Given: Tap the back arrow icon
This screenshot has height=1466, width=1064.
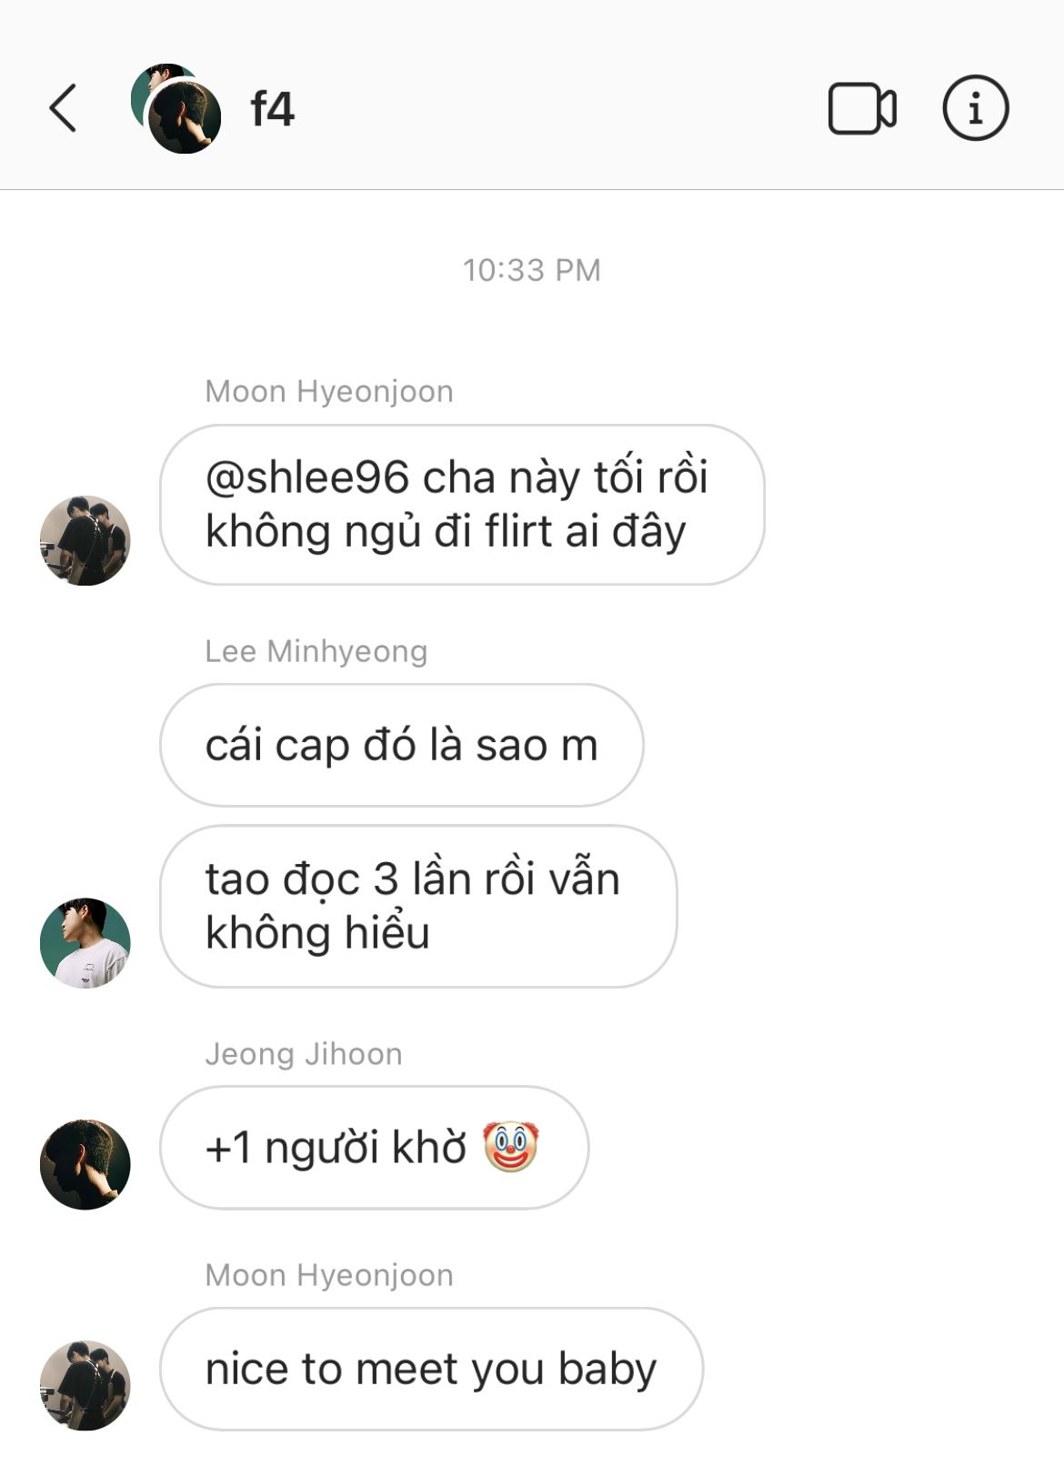Looking at the screenshot, I should coord(63,109).
